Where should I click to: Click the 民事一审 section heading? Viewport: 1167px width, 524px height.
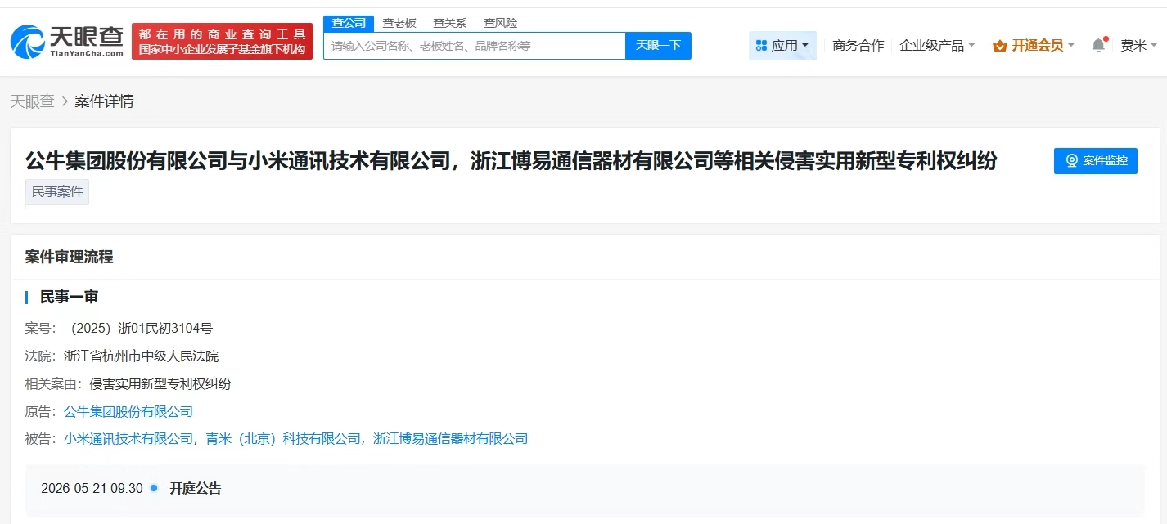tap(69, 297)
